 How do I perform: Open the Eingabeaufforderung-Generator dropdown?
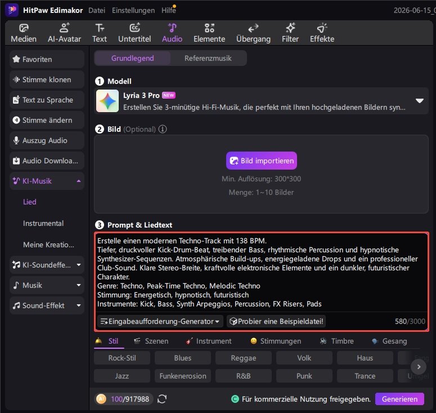pyautogui.click(x=160, y=321)
